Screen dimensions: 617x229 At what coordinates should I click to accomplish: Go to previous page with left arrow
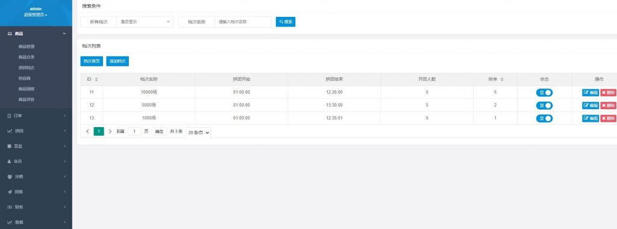coord(87,131)
